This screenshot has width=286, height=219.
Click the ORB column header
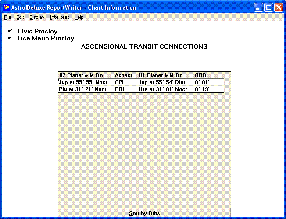coord(209,75)
